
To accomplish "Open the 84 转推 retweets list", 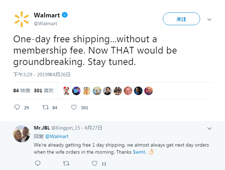I will 21,91.
